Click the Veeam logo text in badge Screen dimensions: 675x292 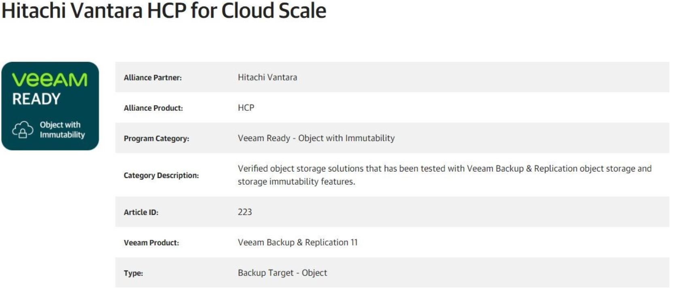[50, 80]
